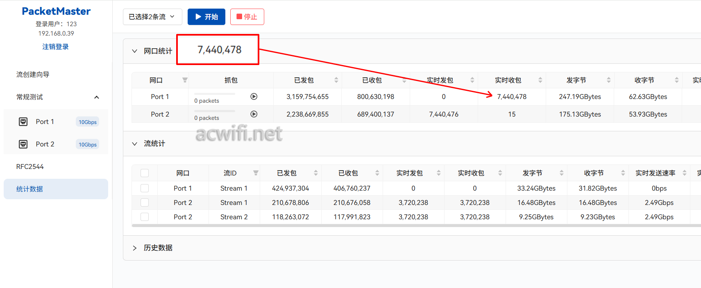Image resolution: width=701 pixels, height=288 pixels.
Task: Sort stream table by 实时发包 column
Action: point(438,173)
